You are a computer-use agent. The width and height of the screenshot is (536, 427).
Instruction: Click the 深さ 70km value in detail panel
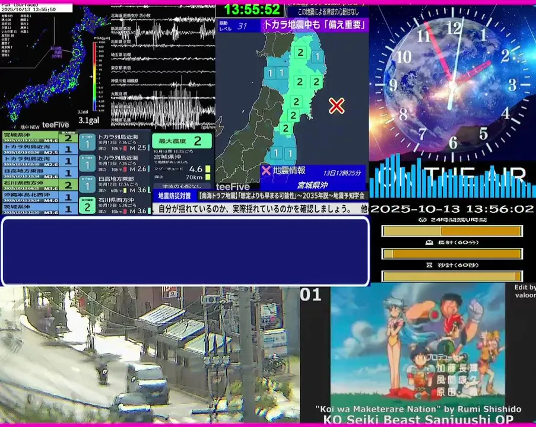click(194, 177)
